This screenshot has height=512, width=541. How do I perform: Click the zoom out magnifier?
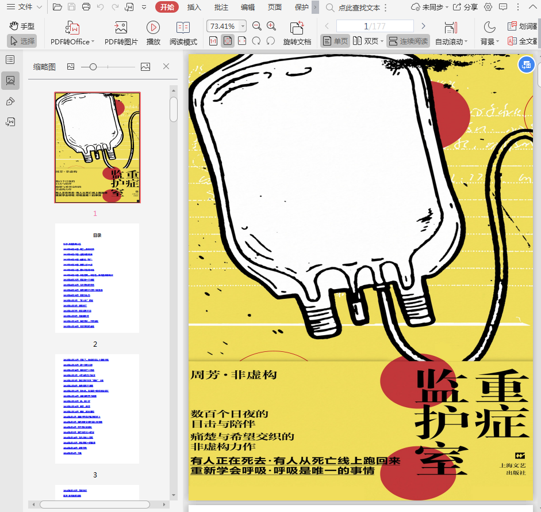(256, 26)
